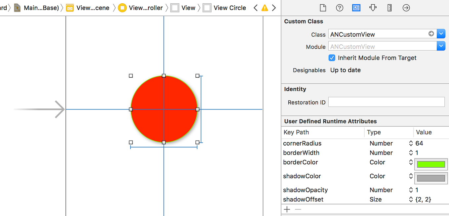Open the Attributes inspector

[373, 8]
